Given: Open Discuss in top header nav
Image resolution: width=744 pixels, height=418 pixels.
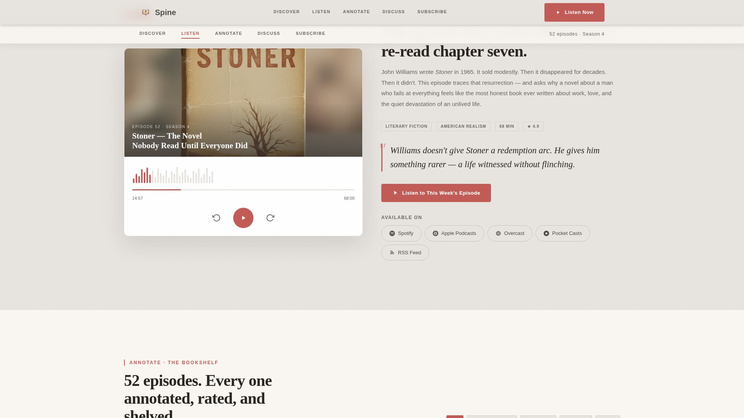Looking at the screenshot, I should (394, 12).
